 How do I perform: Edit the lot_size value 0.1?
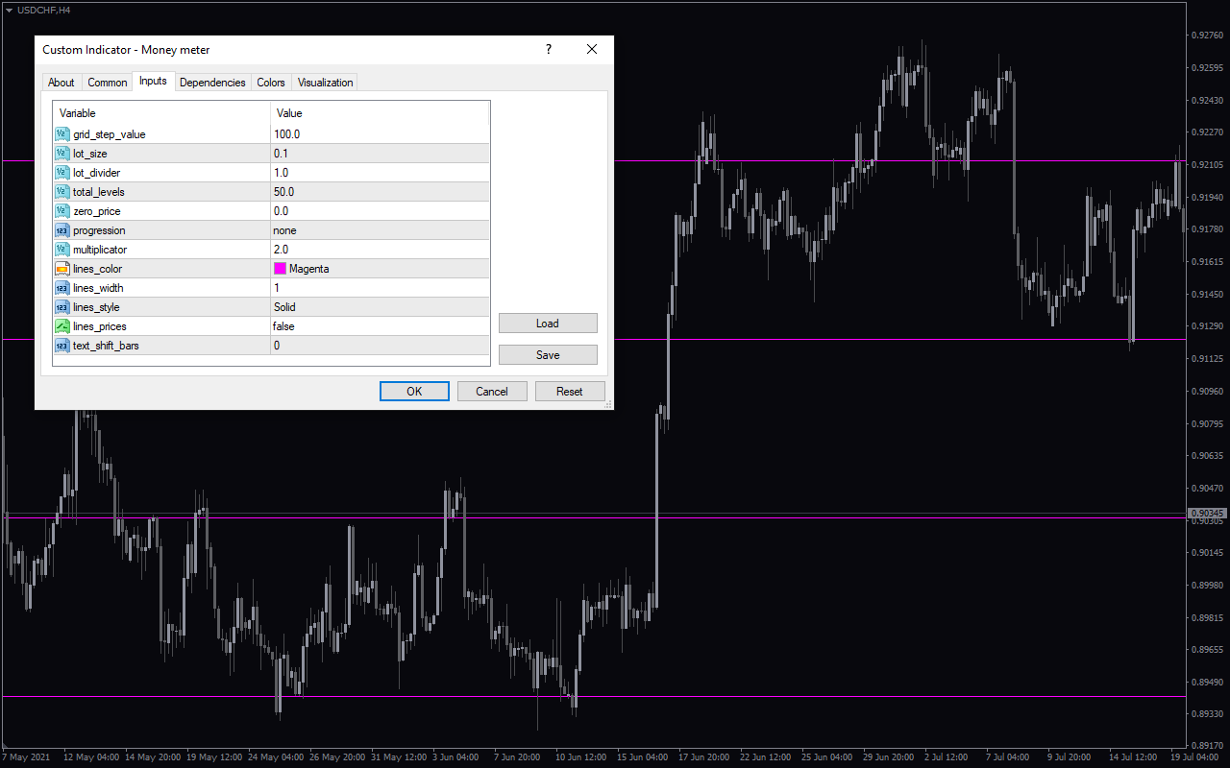pos(380,154)
